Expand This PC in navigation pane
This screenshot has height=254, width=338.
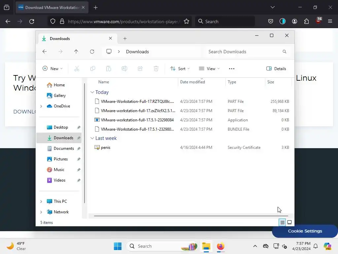(x=41, y=201)
